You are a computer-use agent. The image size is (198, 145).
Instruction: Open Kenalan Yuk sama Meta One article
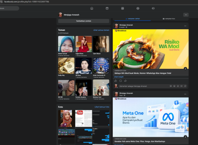click(x=140, y=141)
